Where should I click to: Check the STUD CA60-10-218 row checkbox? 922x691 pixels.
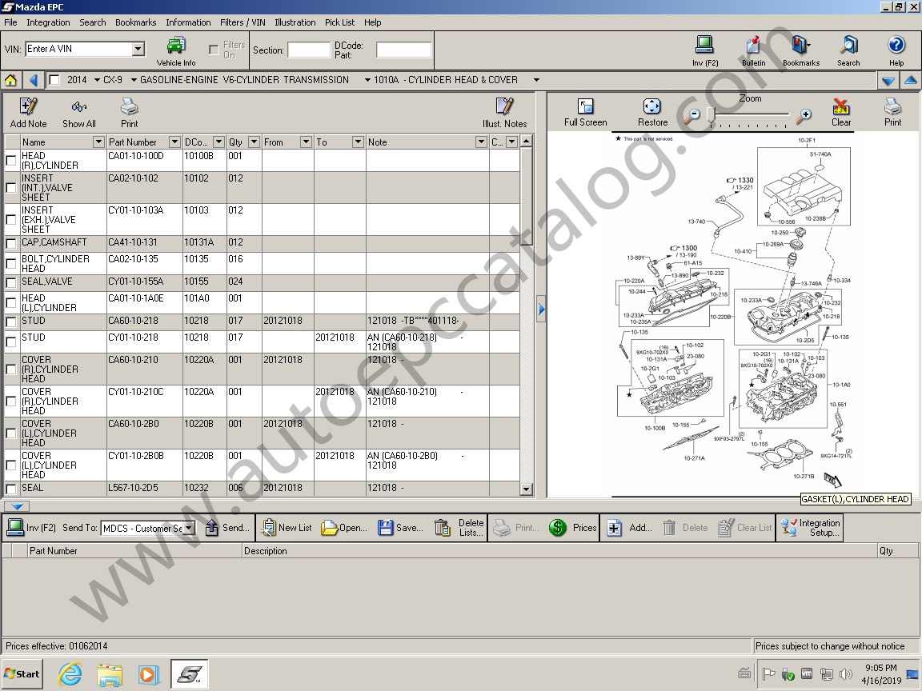coord(10,322)
